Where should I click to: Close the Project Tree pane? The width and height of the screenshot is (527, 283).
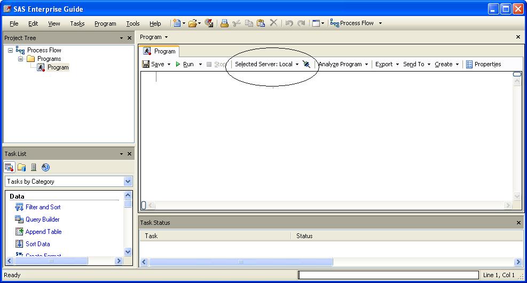129,38
